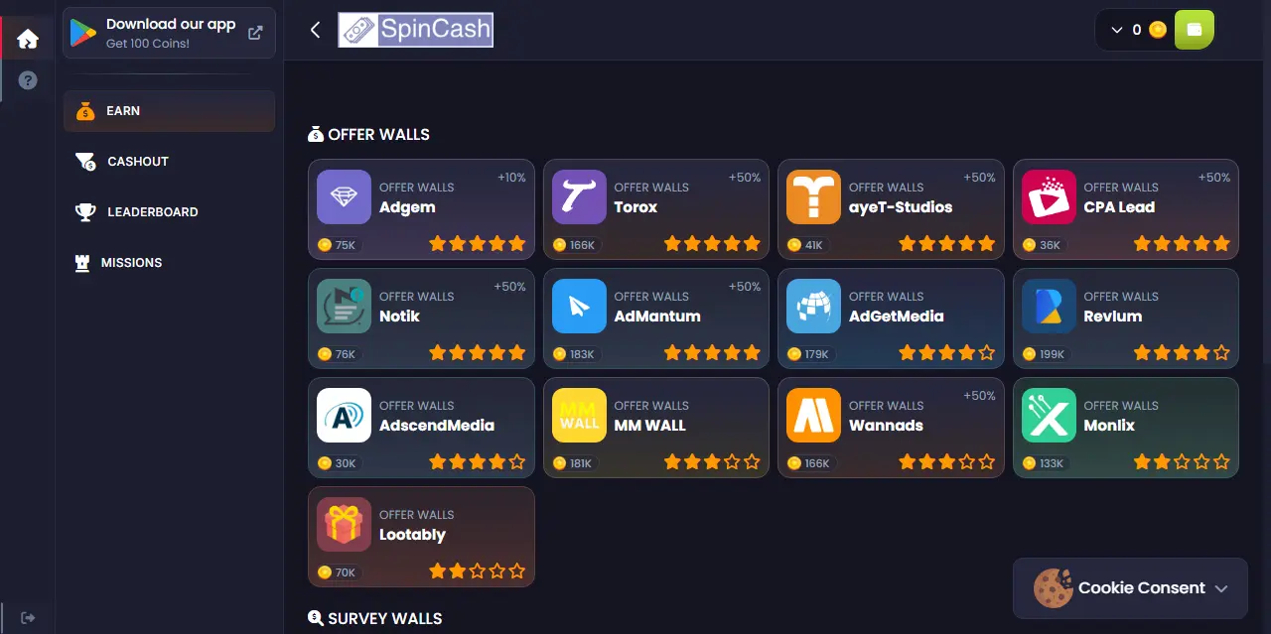Select EARN in the sidebar

169,111
